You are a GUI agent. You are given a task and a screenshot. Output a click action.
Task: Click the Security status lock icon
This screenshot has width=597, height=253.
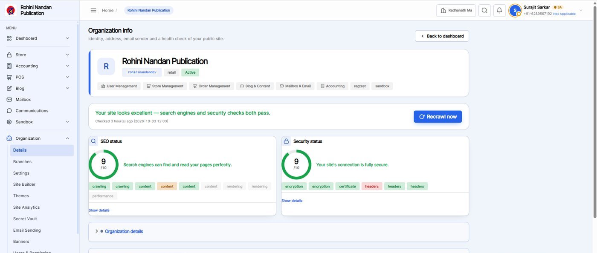287,141
